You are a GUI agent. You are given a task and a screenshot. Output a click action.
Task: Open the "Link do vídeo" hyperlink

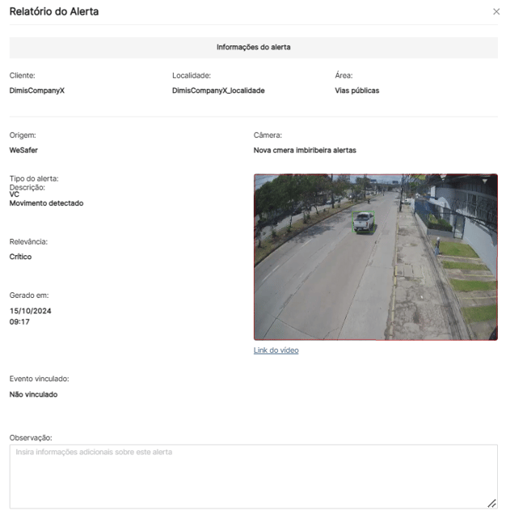click(276, 351)
